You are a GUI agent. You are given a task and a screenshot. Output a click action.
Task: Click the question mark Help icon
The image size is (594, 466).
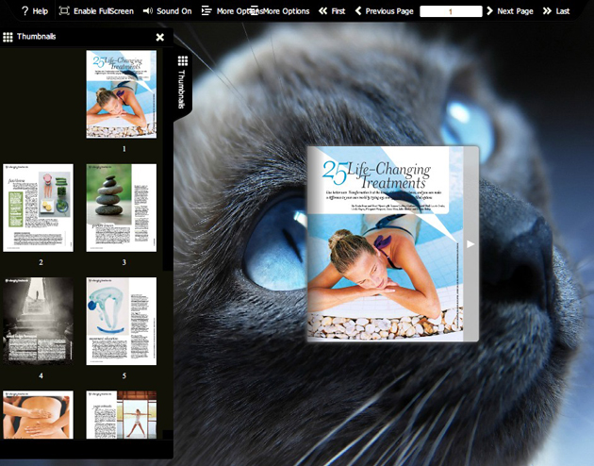point(25,11)
